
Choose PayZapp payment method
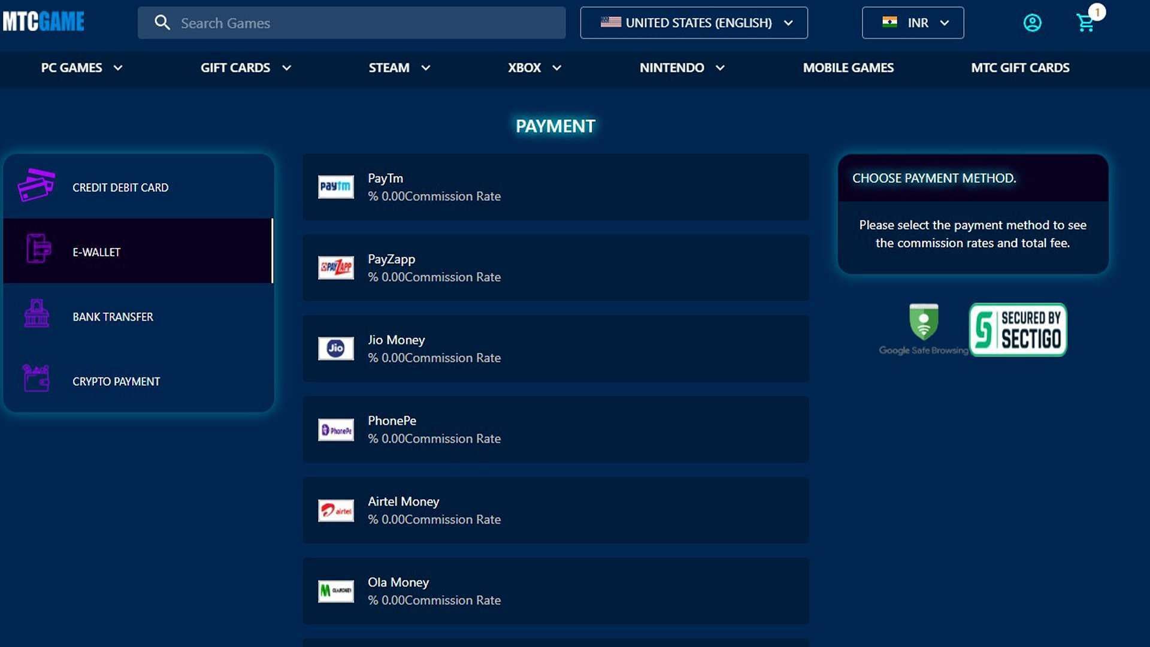[x=555, y=268]
